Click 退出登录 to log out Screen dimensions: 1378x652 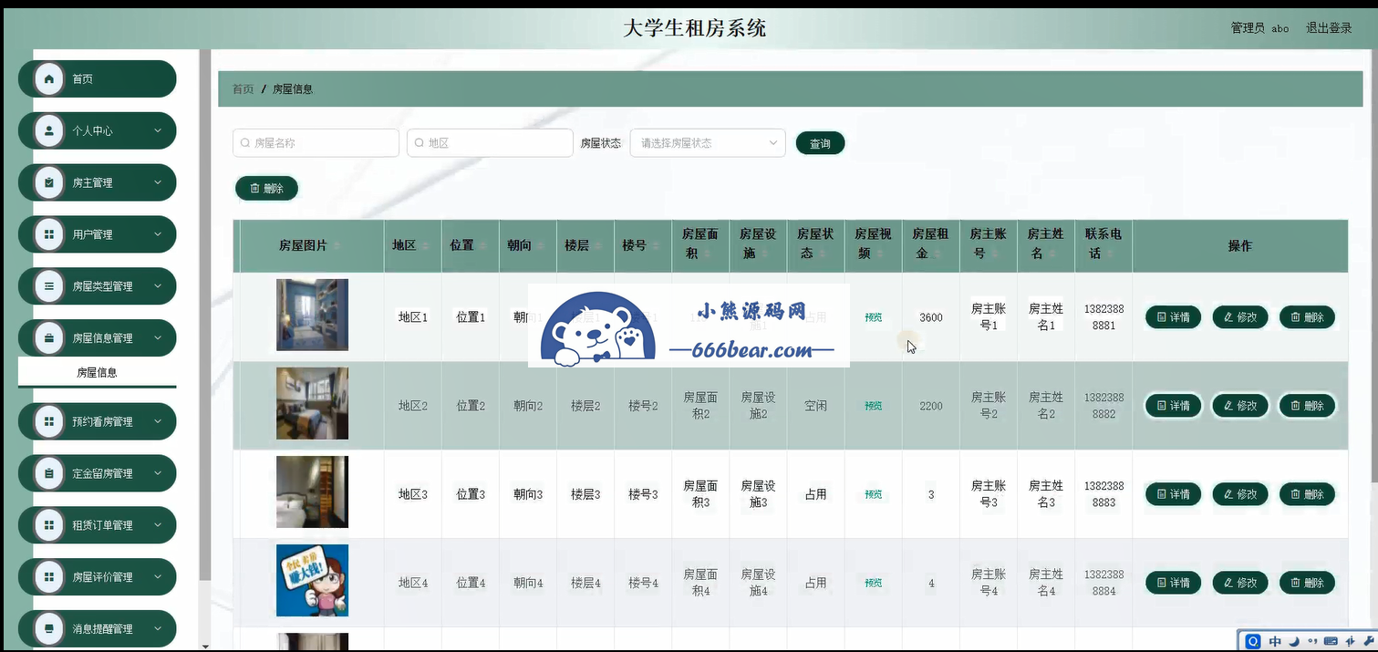click(x=1329, y=28)
